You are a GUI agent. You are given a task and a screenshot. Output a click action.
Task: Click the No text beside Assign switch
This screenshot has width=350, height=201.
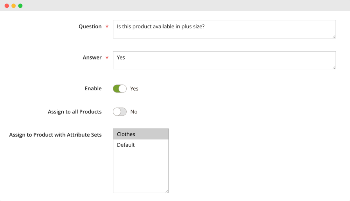pos(134,112)
